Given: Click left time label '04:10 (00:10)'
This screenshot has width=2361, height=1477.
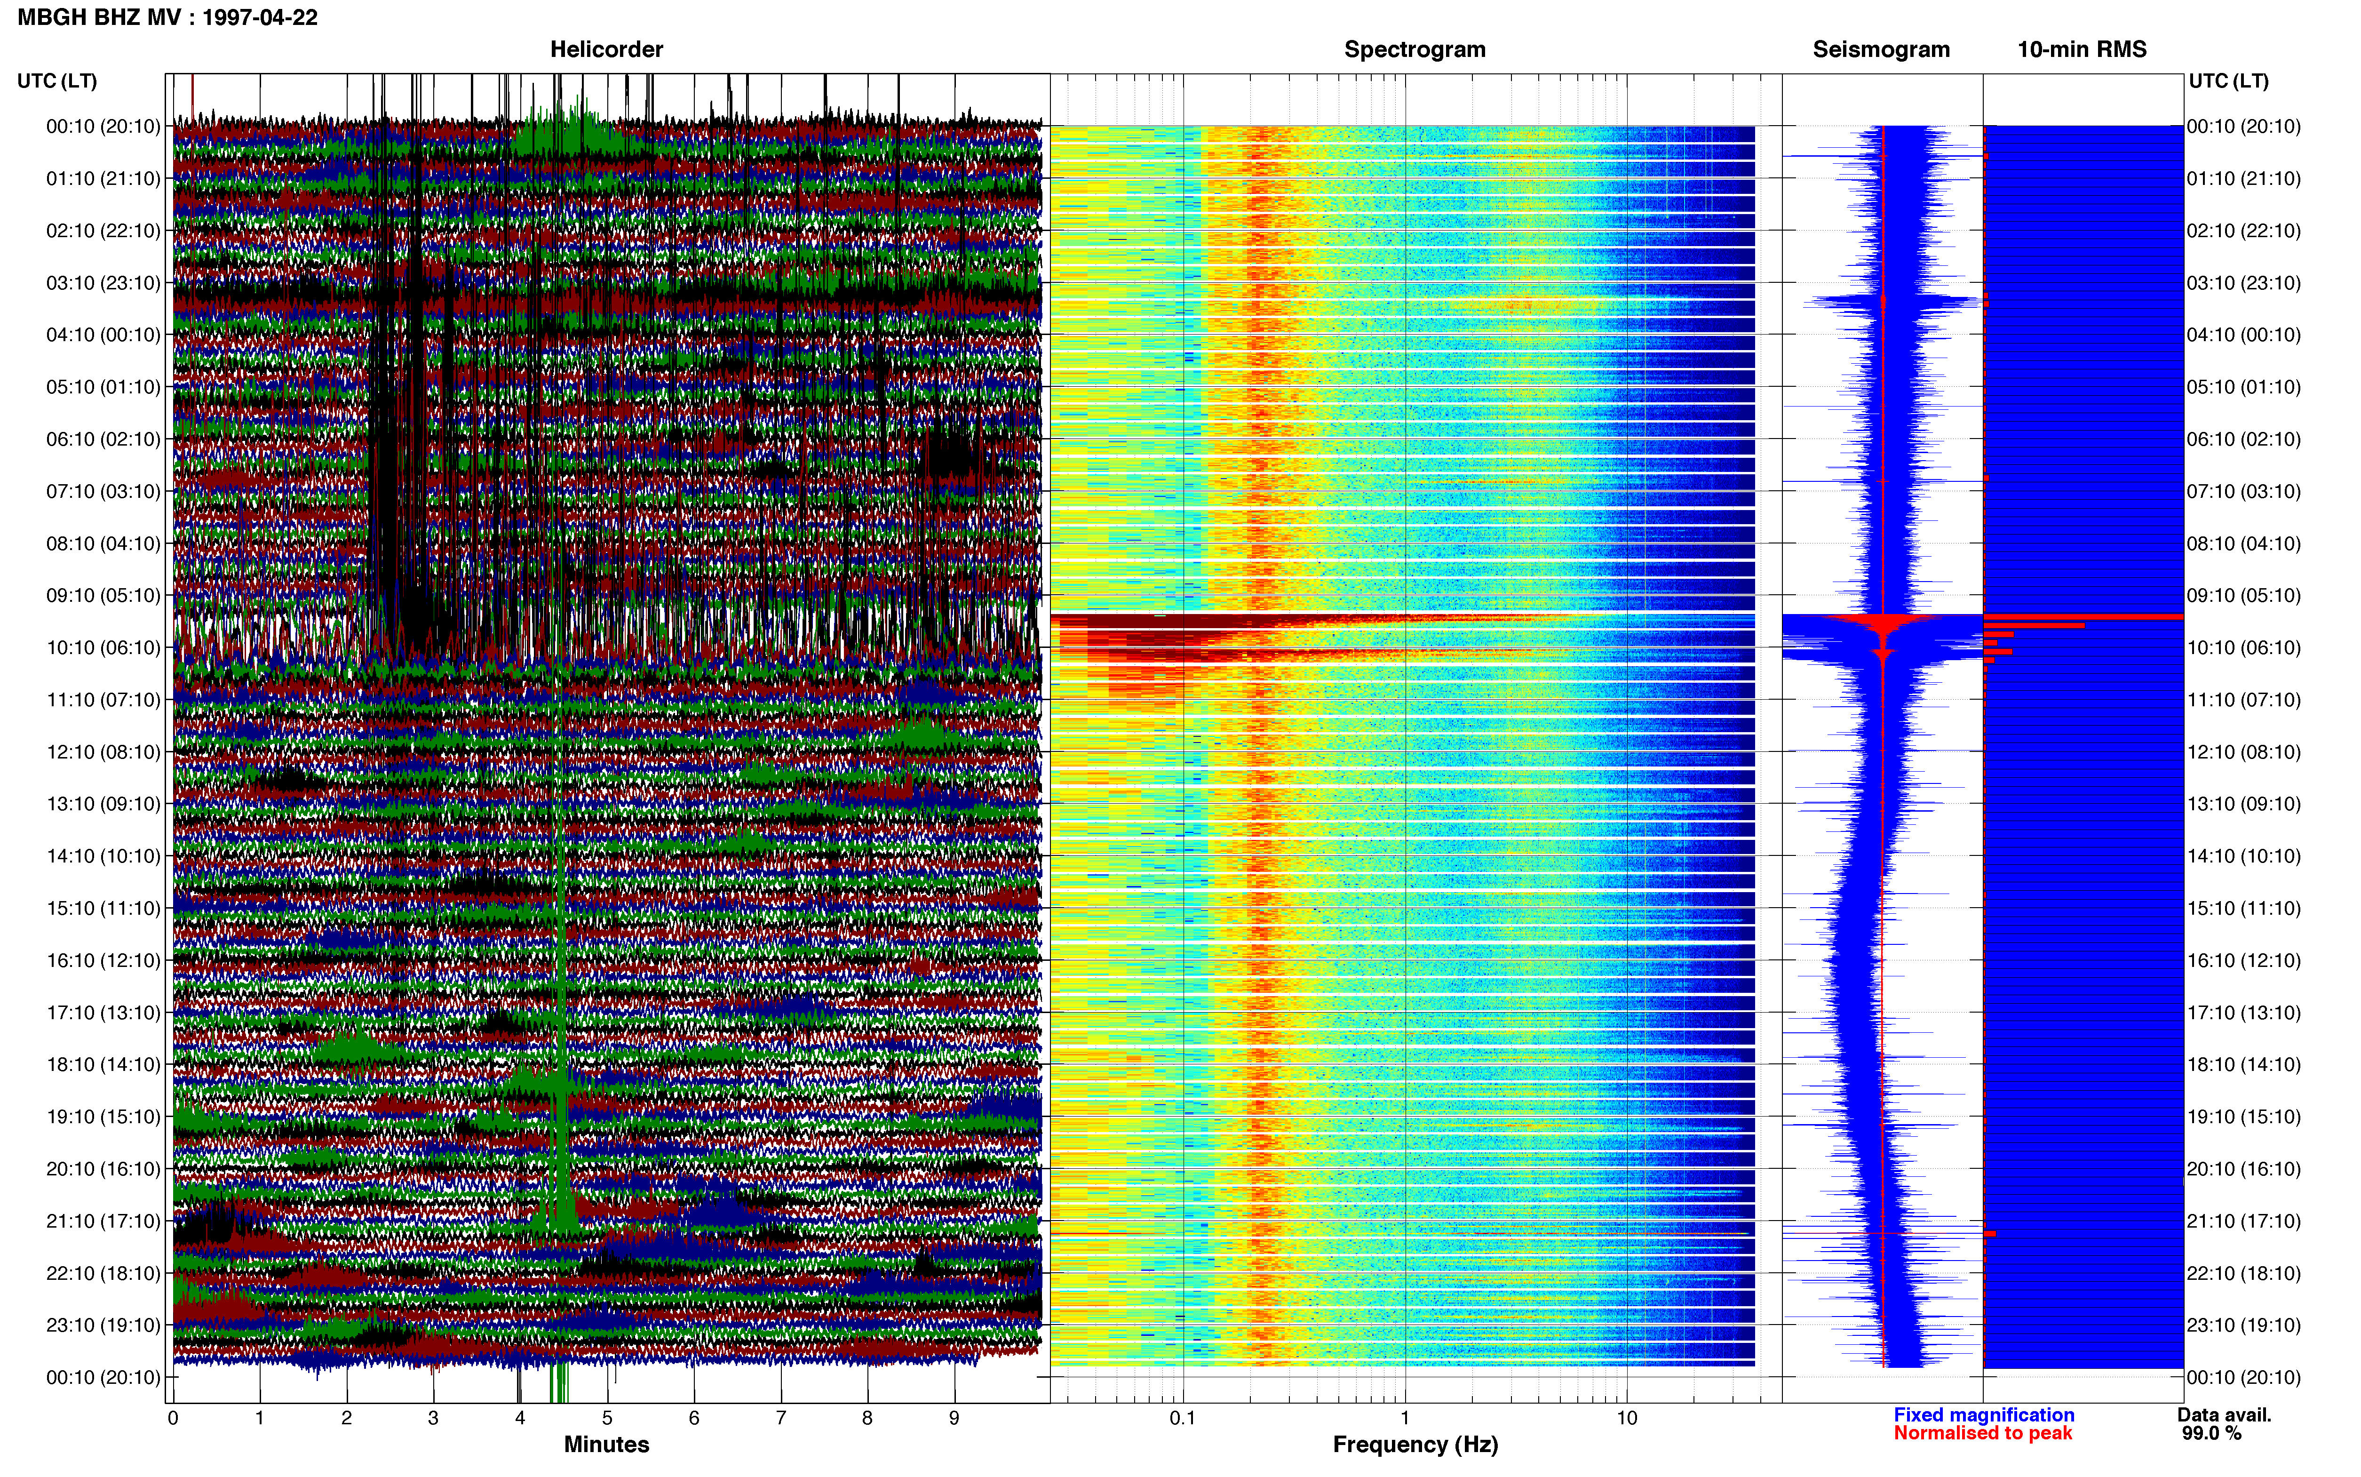Looking at the screenshot, I should [x=103, y=335].
